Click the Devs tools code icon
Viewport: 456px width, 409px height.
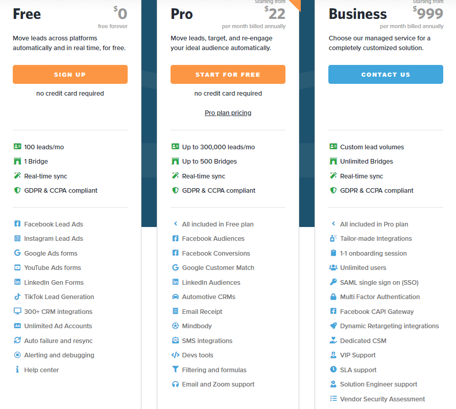tap(175, 355)
